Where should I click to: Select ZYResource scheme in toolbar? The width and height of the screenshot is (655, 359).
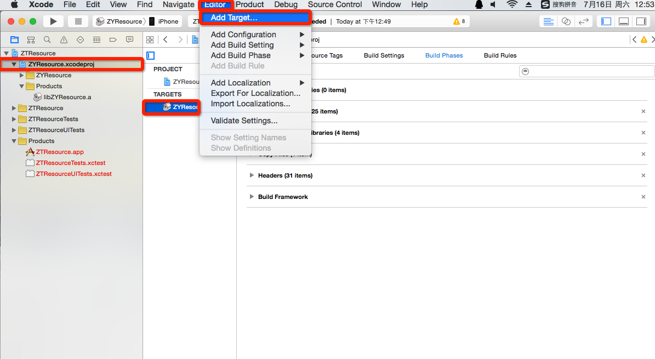(x=119, y=21)
